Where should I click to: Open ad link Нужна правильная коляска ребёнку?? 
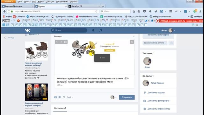[x=33, y=64]
